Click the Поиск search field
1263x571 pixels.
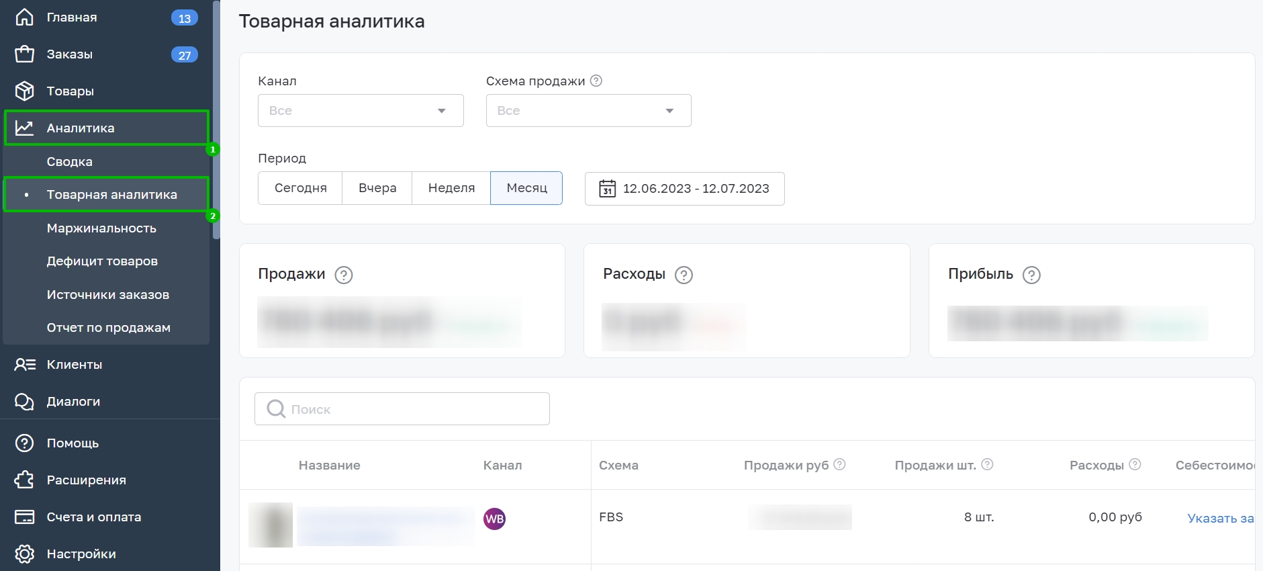(402, 409)
